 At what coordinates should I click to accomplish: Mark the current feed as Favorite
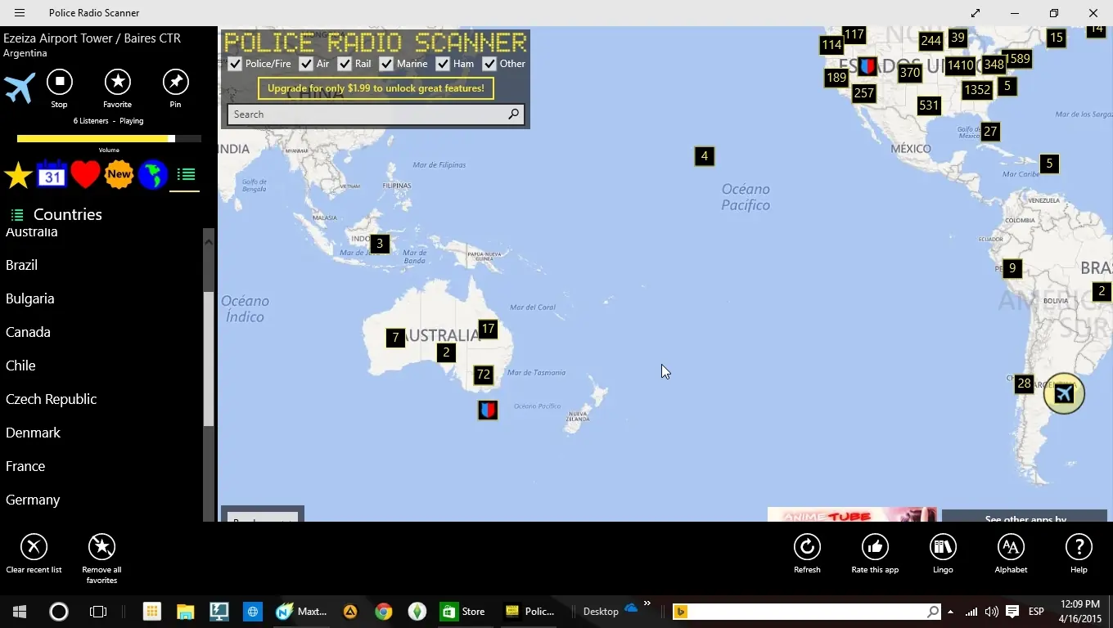tap(118, 82)
